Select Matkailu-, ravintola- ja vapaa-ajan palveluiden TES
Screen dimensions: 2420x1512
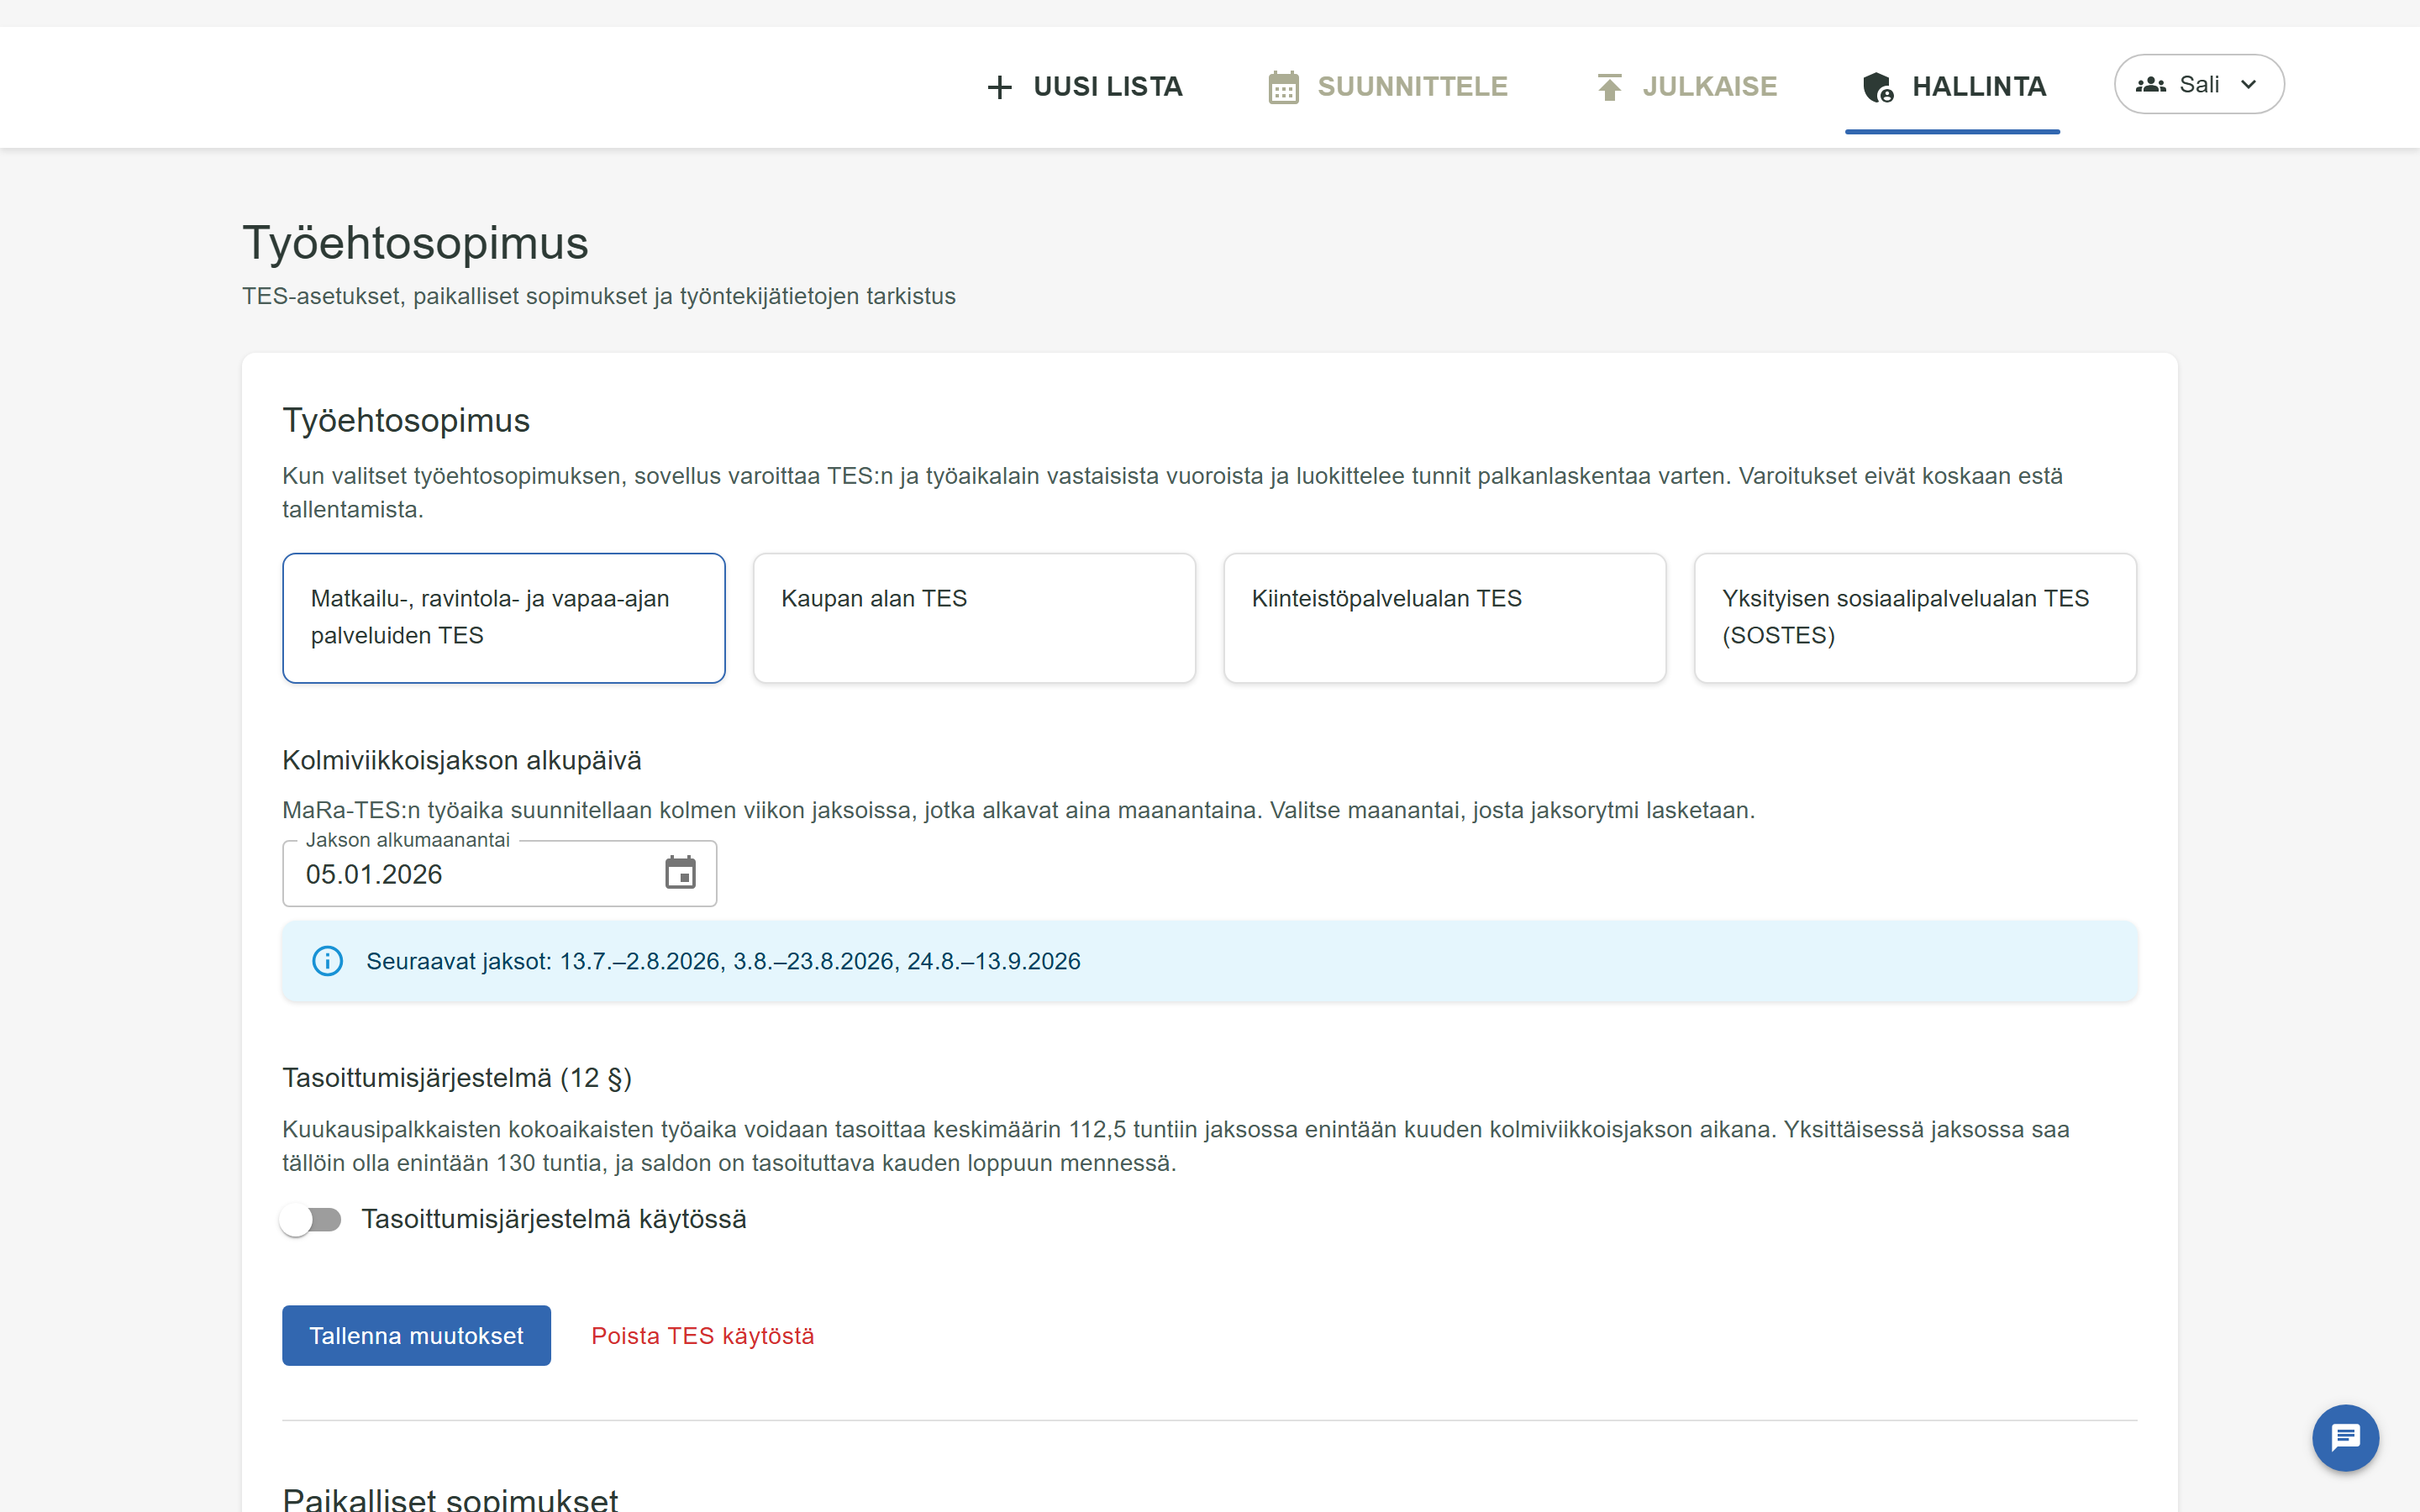point(504,618)
